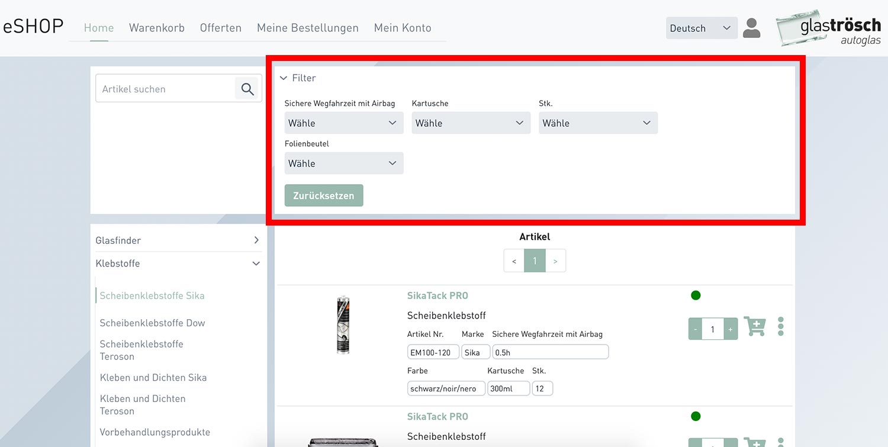Add EM100-120 SikaTack PRO to cart
The width and height of the screenshot is (888, 447).
[755, 327]
